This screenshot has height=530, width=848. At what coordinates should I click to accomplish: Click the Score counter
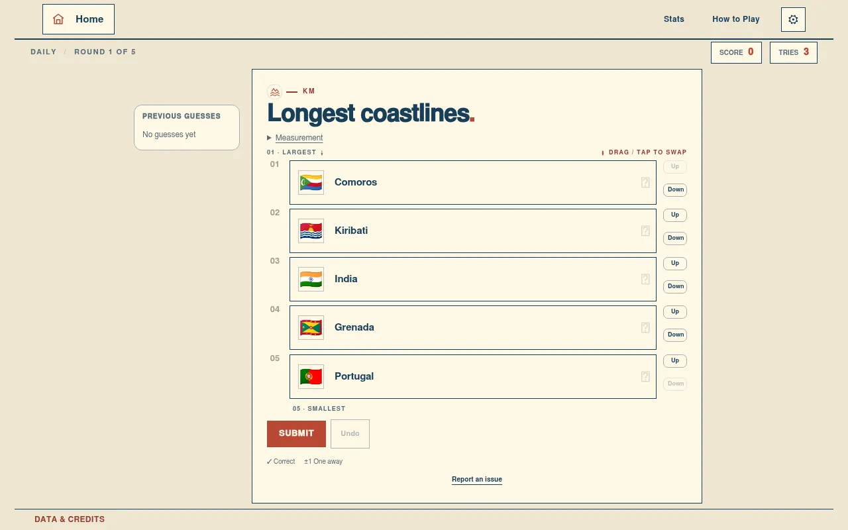click(x=736, y=52)
